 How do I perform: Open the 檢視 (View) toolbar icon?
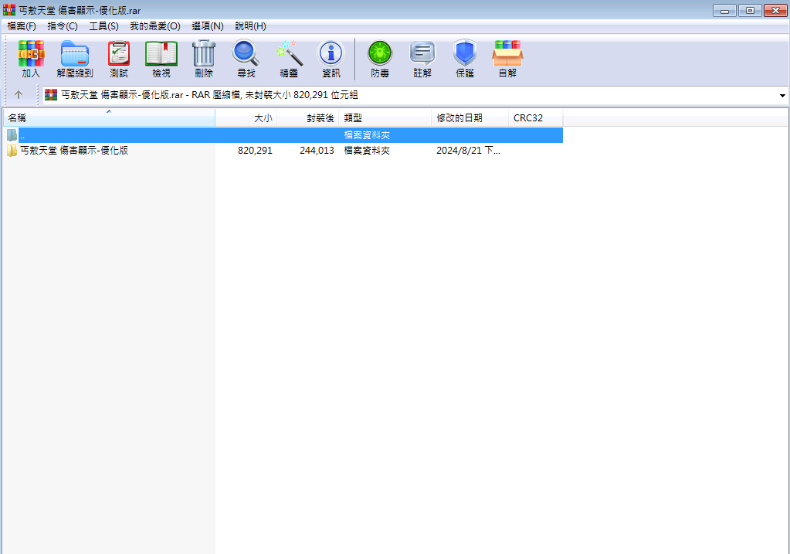161,59
